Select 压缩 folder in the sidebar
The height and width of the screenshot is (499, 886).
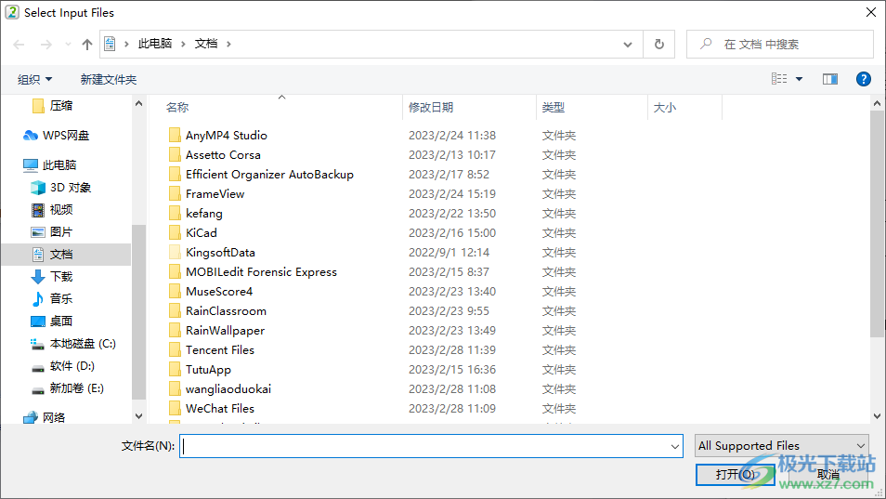click(x=53, y=106)
